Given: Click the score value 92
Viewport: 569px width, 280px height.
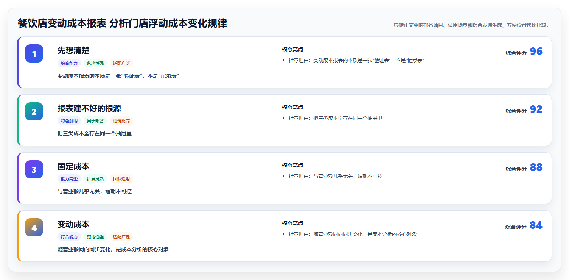Looking at the screenshot, I should tap(536, 109).
